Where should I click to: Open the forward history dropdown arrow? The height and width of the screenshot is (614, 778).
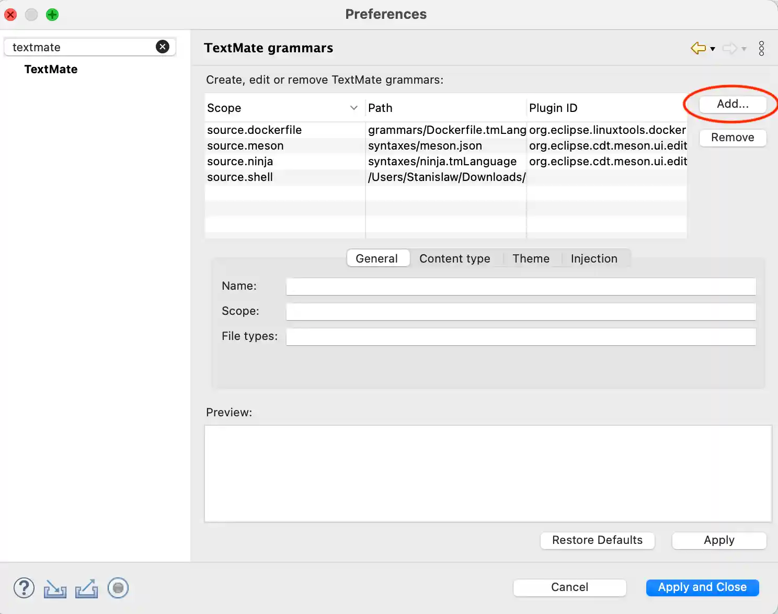744,49
